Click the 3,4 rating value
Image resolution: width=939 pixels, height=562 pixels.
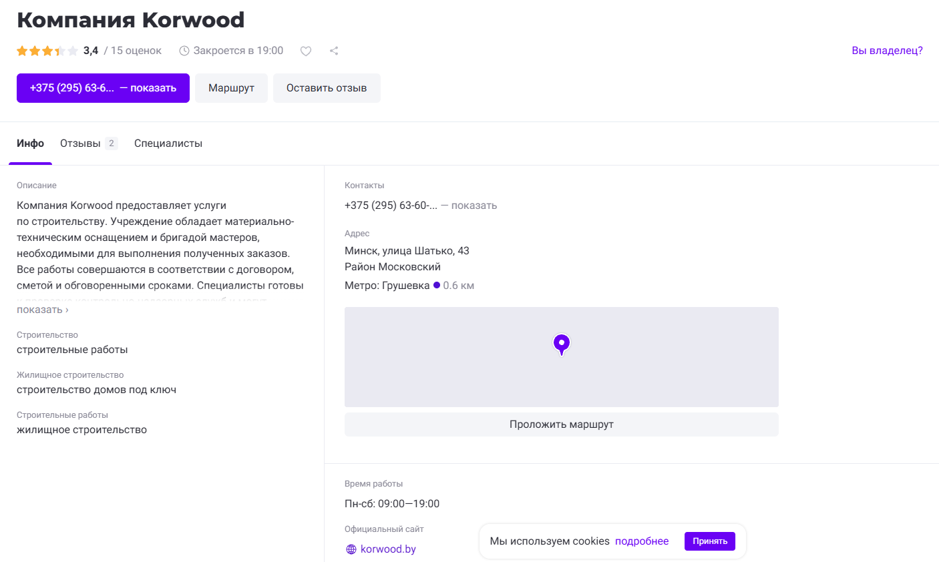pos(91,51)
